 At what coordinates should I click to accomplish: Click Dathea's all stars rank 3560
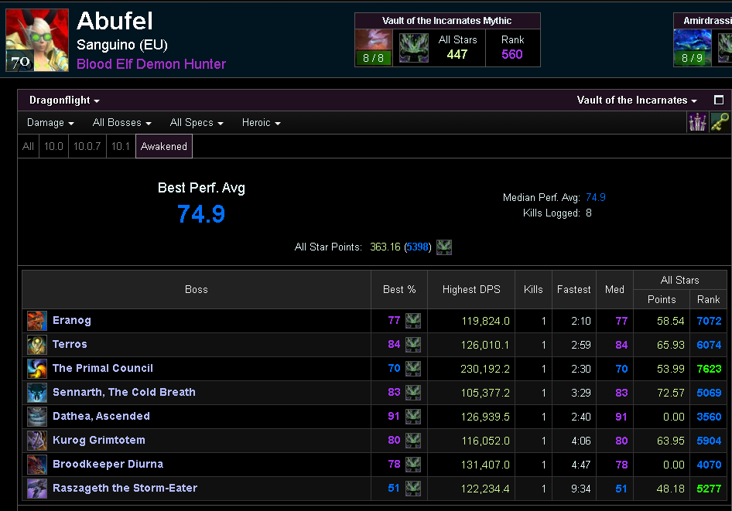point(709,417)
